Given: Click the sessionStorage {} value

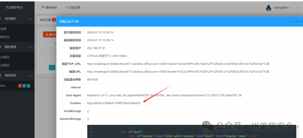Looking at the screenshot, I should [88, 119].
